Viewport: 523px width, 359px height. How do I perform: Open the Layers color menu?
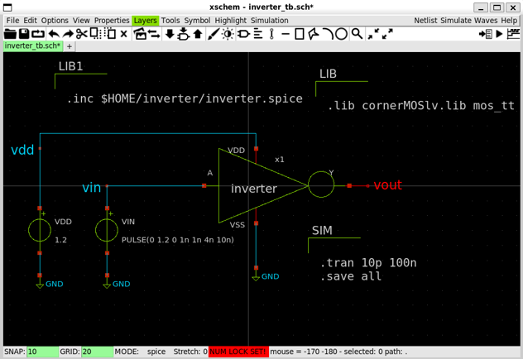(145, 21)
